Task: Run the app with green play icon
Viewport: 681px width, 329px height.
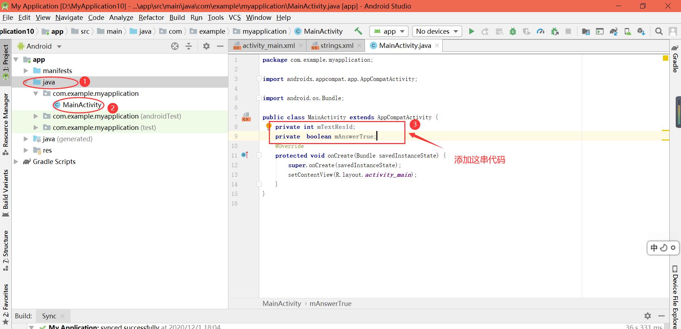Action: point(471,31)
